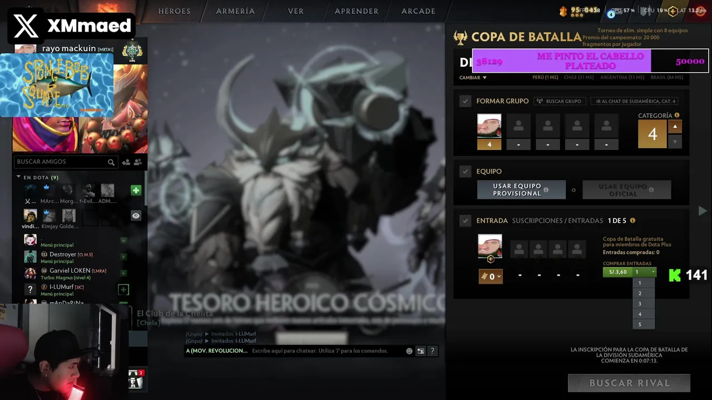Screen dimensions: 712x400
Task: Select the Golde... cat avatar friend
Action: 68,215
